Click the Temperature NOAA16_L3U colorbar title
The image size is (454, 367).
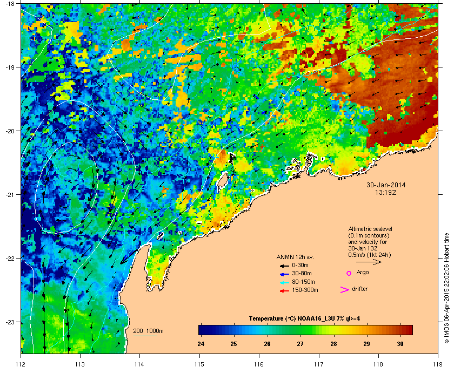pyautogui.click(x=305, y=319)
